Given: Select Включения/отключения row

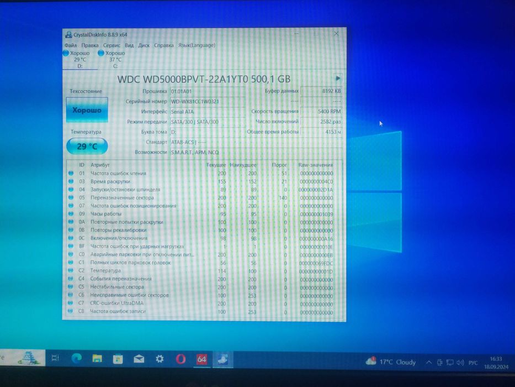Looking at the screenshot, I should 203,238.
